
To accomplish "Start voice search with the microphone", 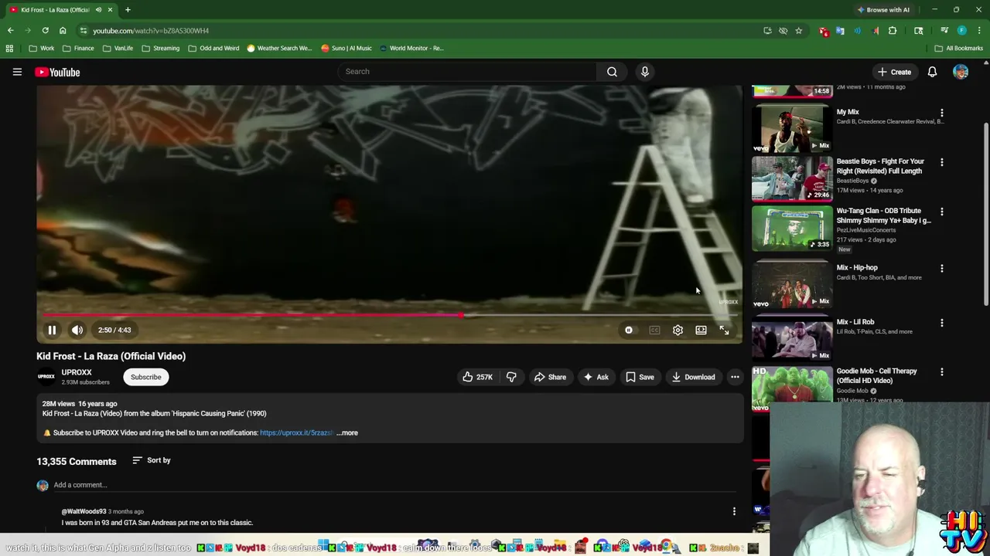I will coord(644,72).
